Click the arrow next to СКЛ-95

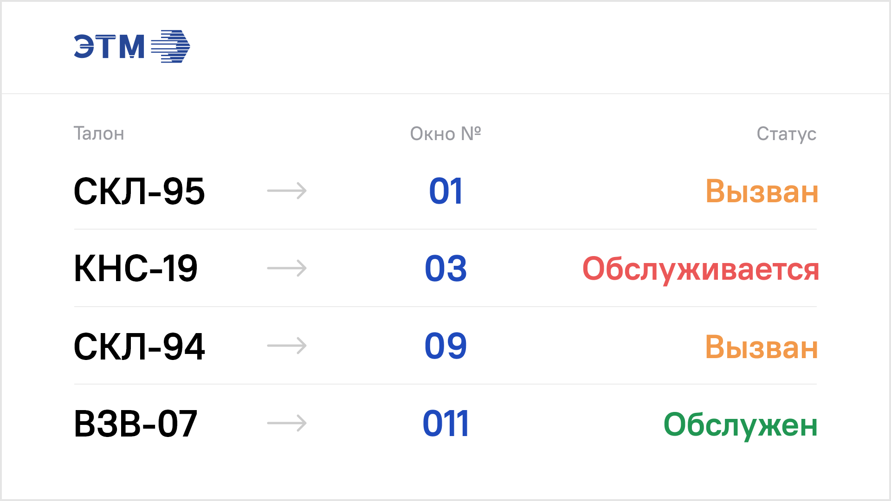[x=287, y=191]
